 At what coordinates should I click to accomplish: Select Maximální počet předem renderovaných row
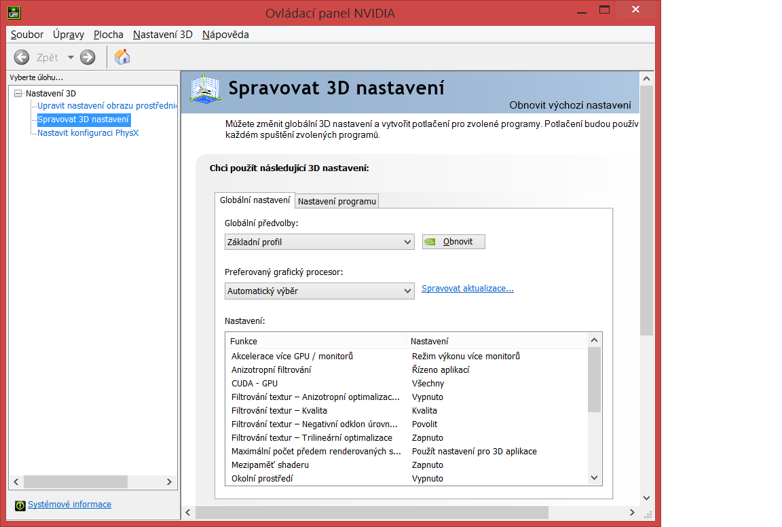click(407, 451)
